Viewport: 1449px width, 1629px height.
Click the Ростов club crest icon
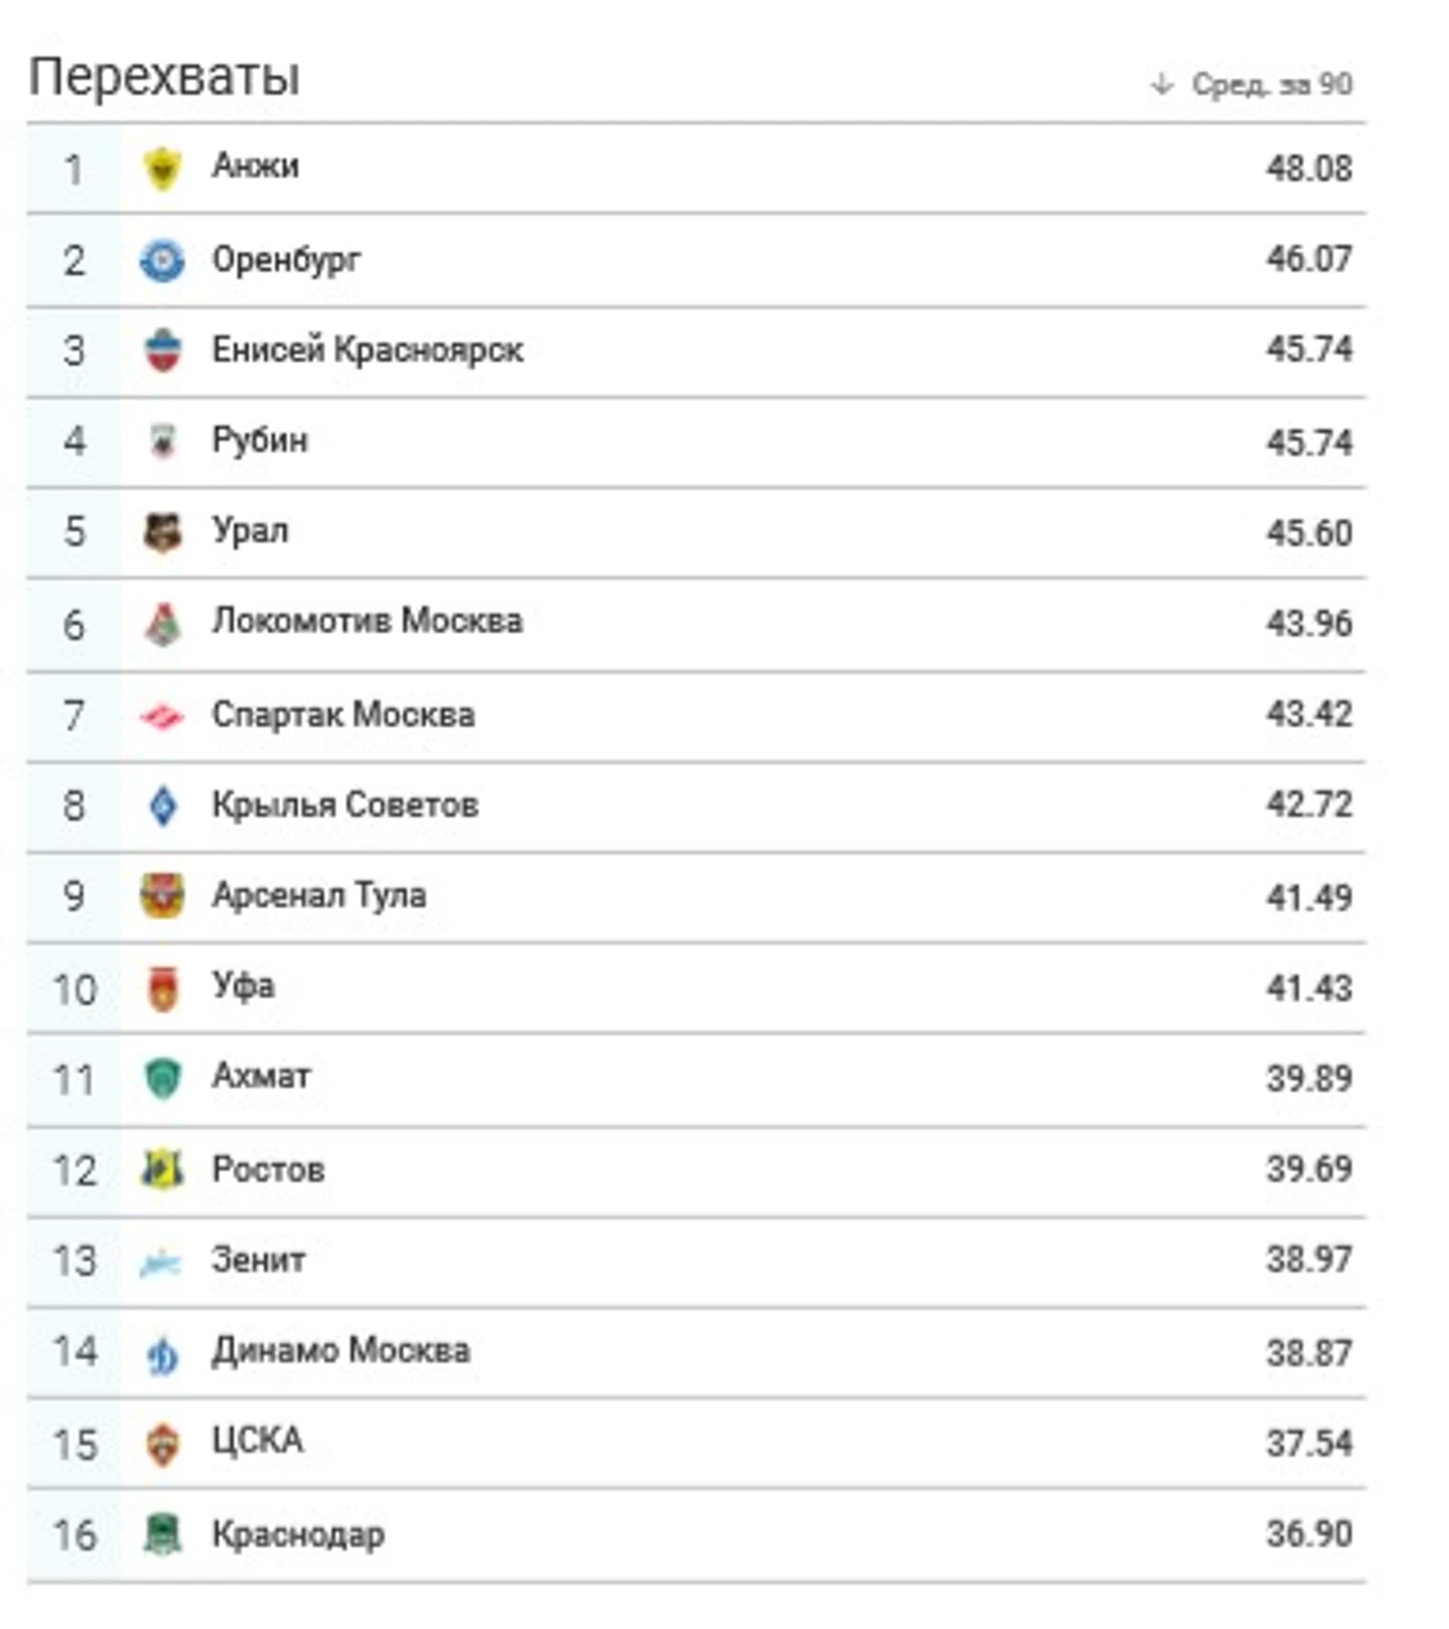coord(162,1170)
